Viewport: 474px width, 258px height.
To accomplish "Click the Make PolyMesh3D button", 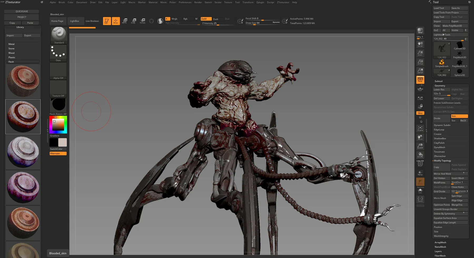I will [452, 26].
